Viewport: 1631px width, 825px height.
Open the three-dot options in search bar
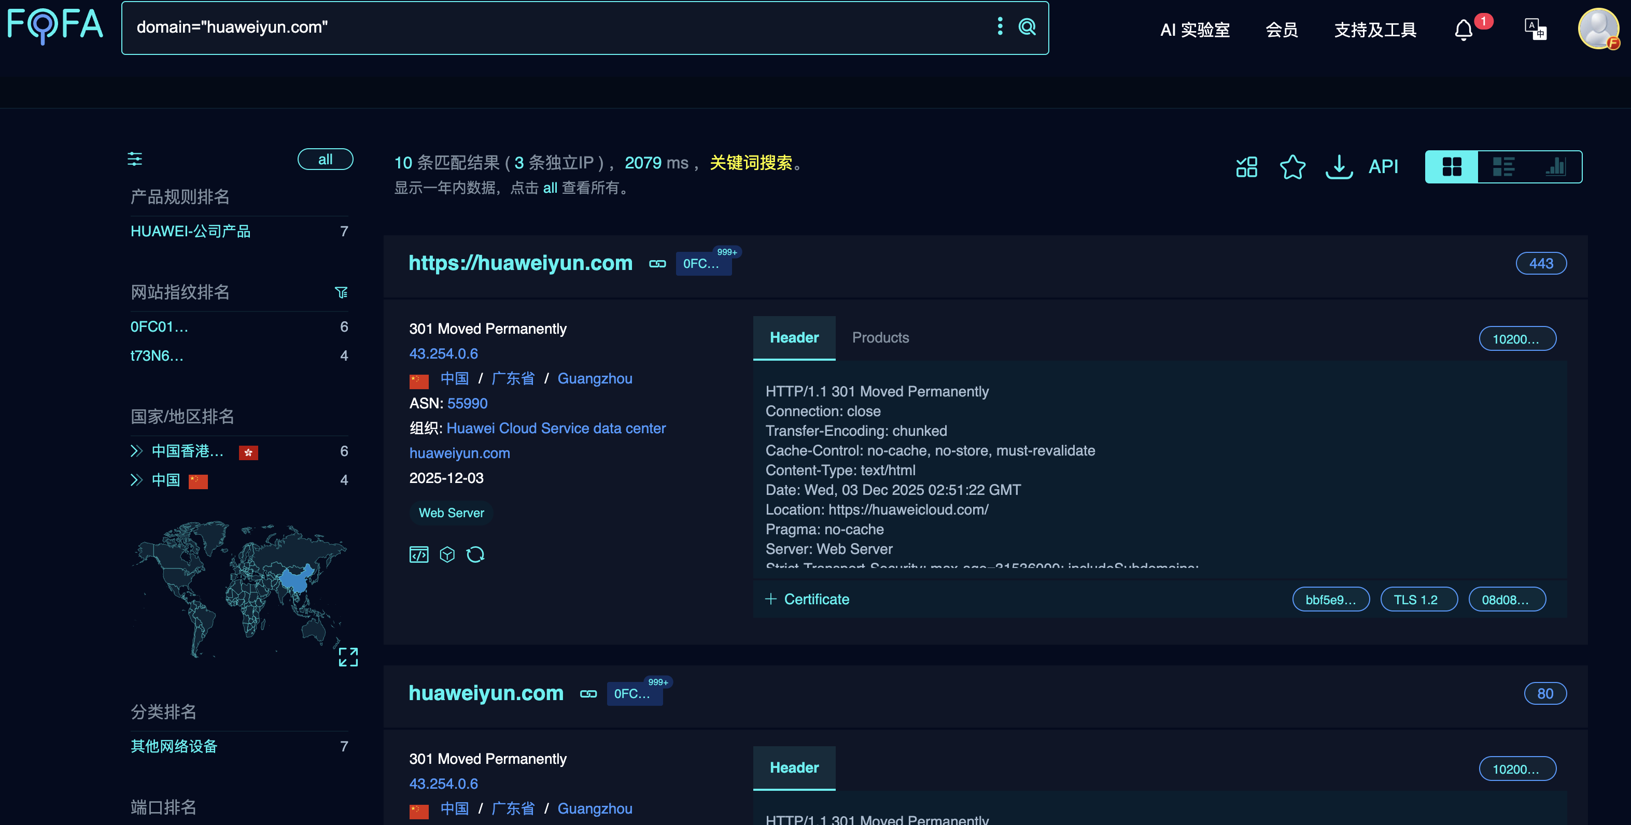pos(1000,26)
